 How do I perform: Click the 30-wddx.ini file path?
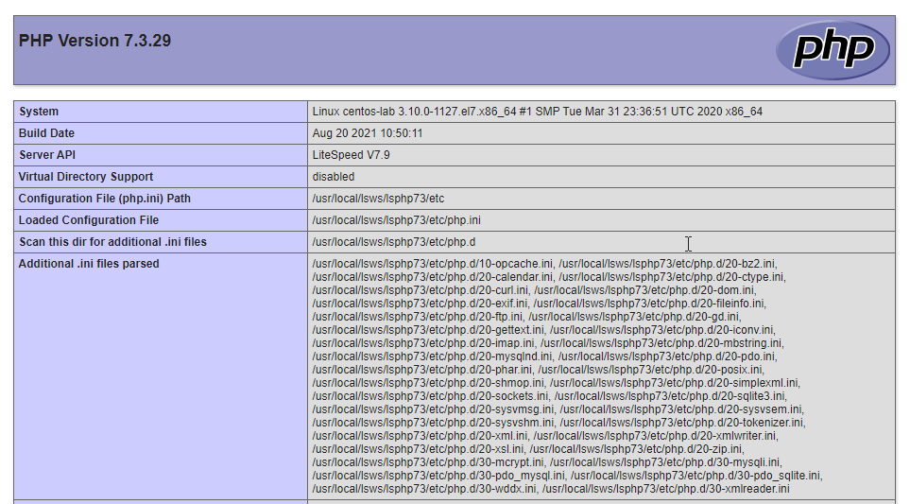point(424,489)
